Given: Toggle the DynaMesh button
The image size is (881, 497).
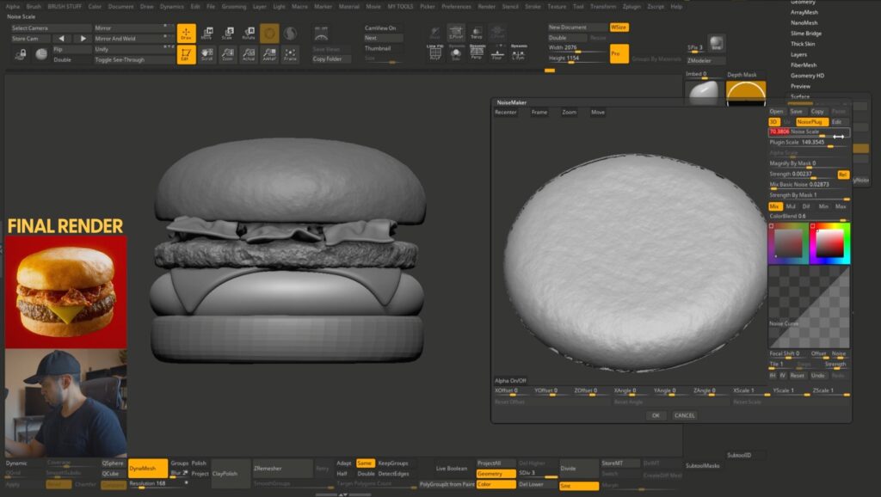Looking at the screenshot, I should [x=148, y=468].
